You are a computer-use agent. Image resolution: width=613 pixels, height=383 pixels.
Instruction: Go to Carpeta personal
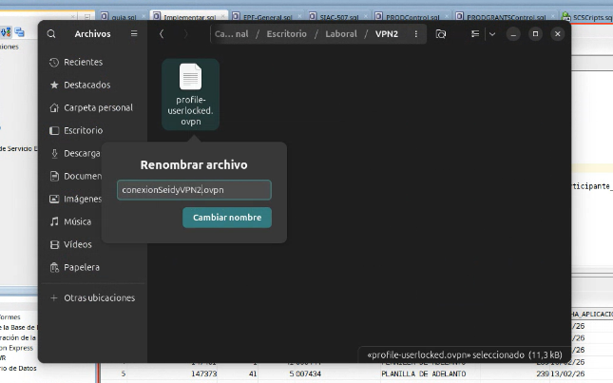98,107
